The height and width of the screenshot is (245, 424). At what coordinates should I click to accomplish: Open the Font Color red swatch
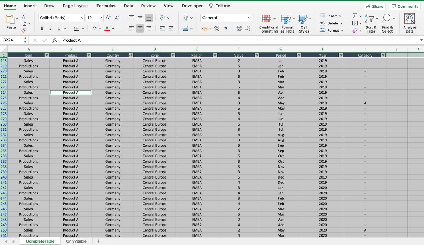[x=107, y=28]
